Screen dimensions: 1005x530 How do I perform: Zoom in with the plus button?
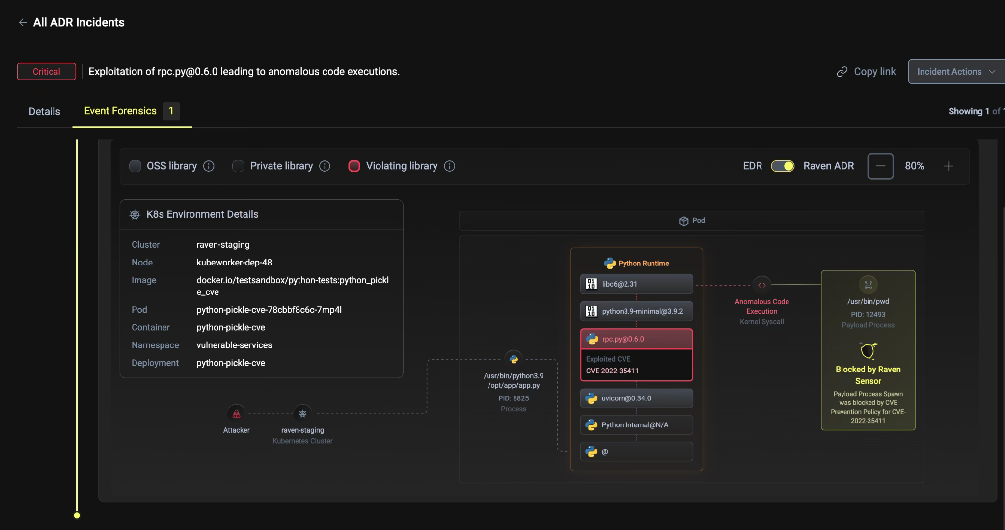(x=949, y=166)
